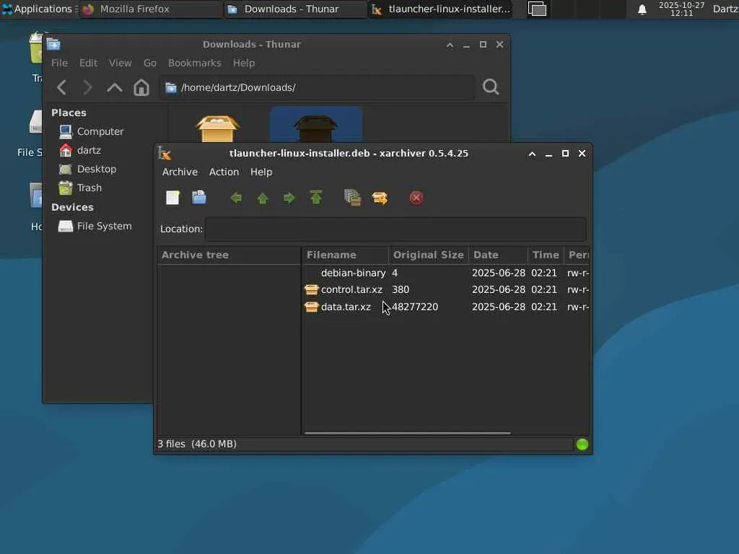The height and width of the screenshot is (554, 739).
Task: Click the Dartz user label in the panel
Action: pyautogui.click(x=725, y=9)
